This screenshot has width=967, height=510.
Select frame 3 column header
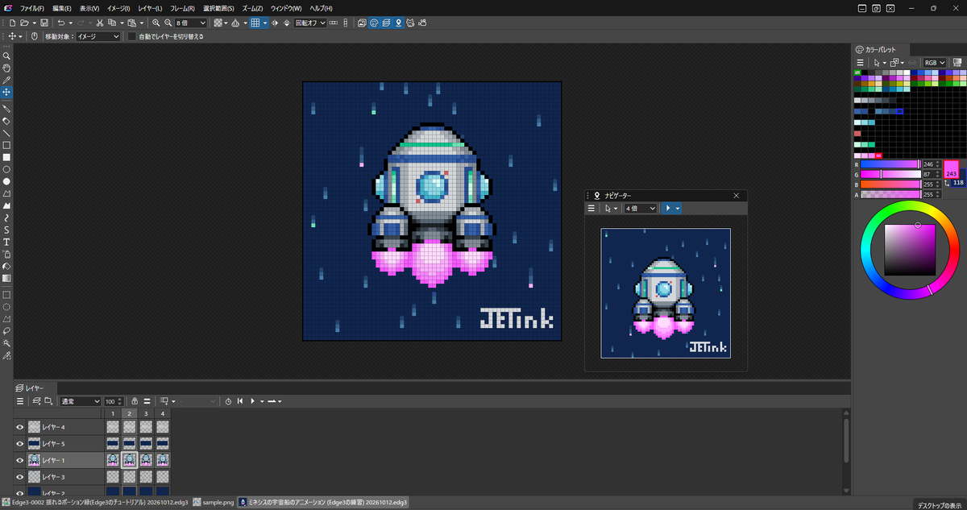[146, 414]
